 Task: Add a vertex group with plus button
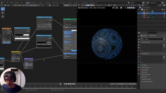(164, 45)
